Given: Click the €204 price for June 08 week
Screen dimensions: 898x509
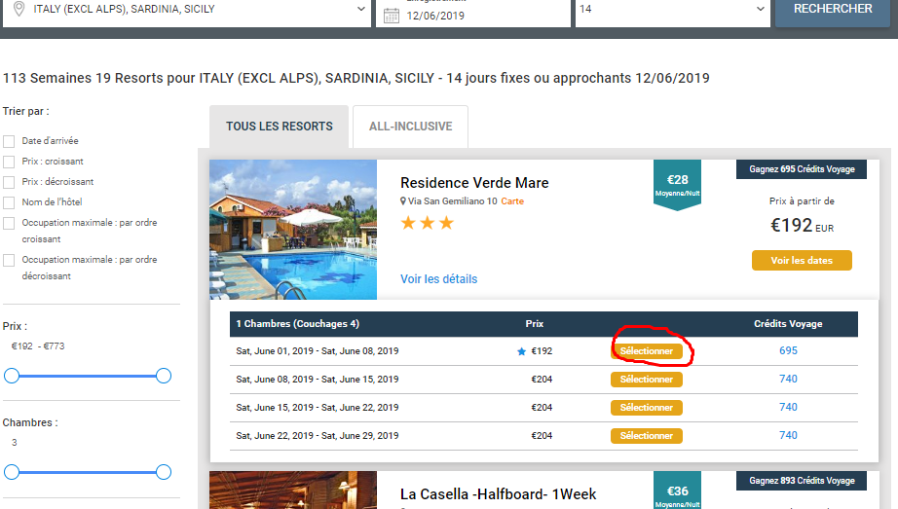Looking at the screenshot, I should point(542,379).
